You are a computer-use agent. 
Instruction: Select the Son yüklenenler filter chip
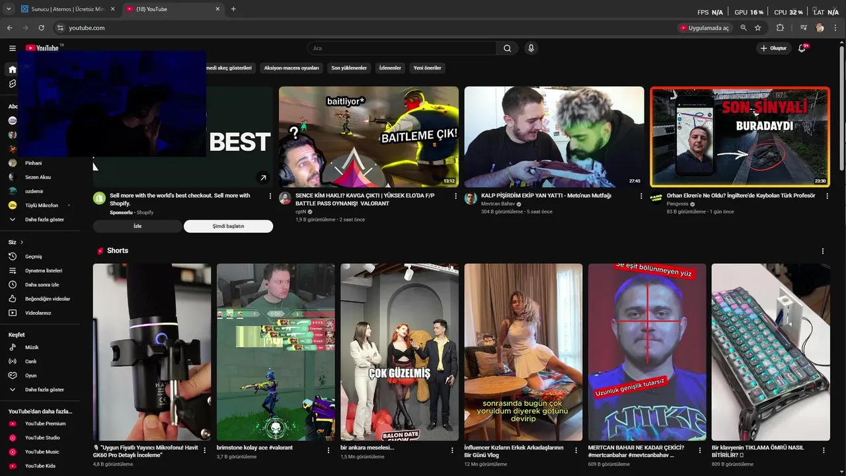[x=349, y=67]
